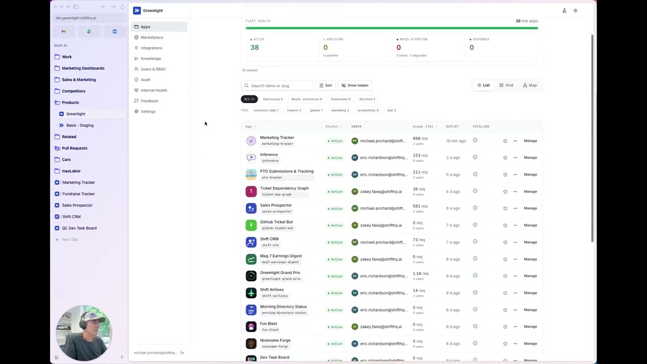Sort by the Usage (7d) column header
Image resolution: width=647 pixels, height=364 pixels.
point(425,126)
